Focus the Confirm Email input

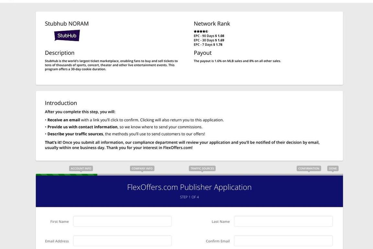click(283, 241)
